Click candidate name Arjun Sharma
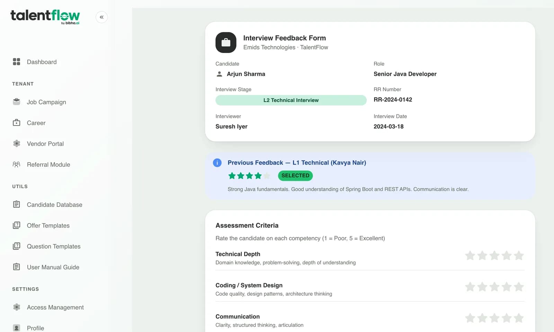 pyautogui.click(x=246, y=74)
